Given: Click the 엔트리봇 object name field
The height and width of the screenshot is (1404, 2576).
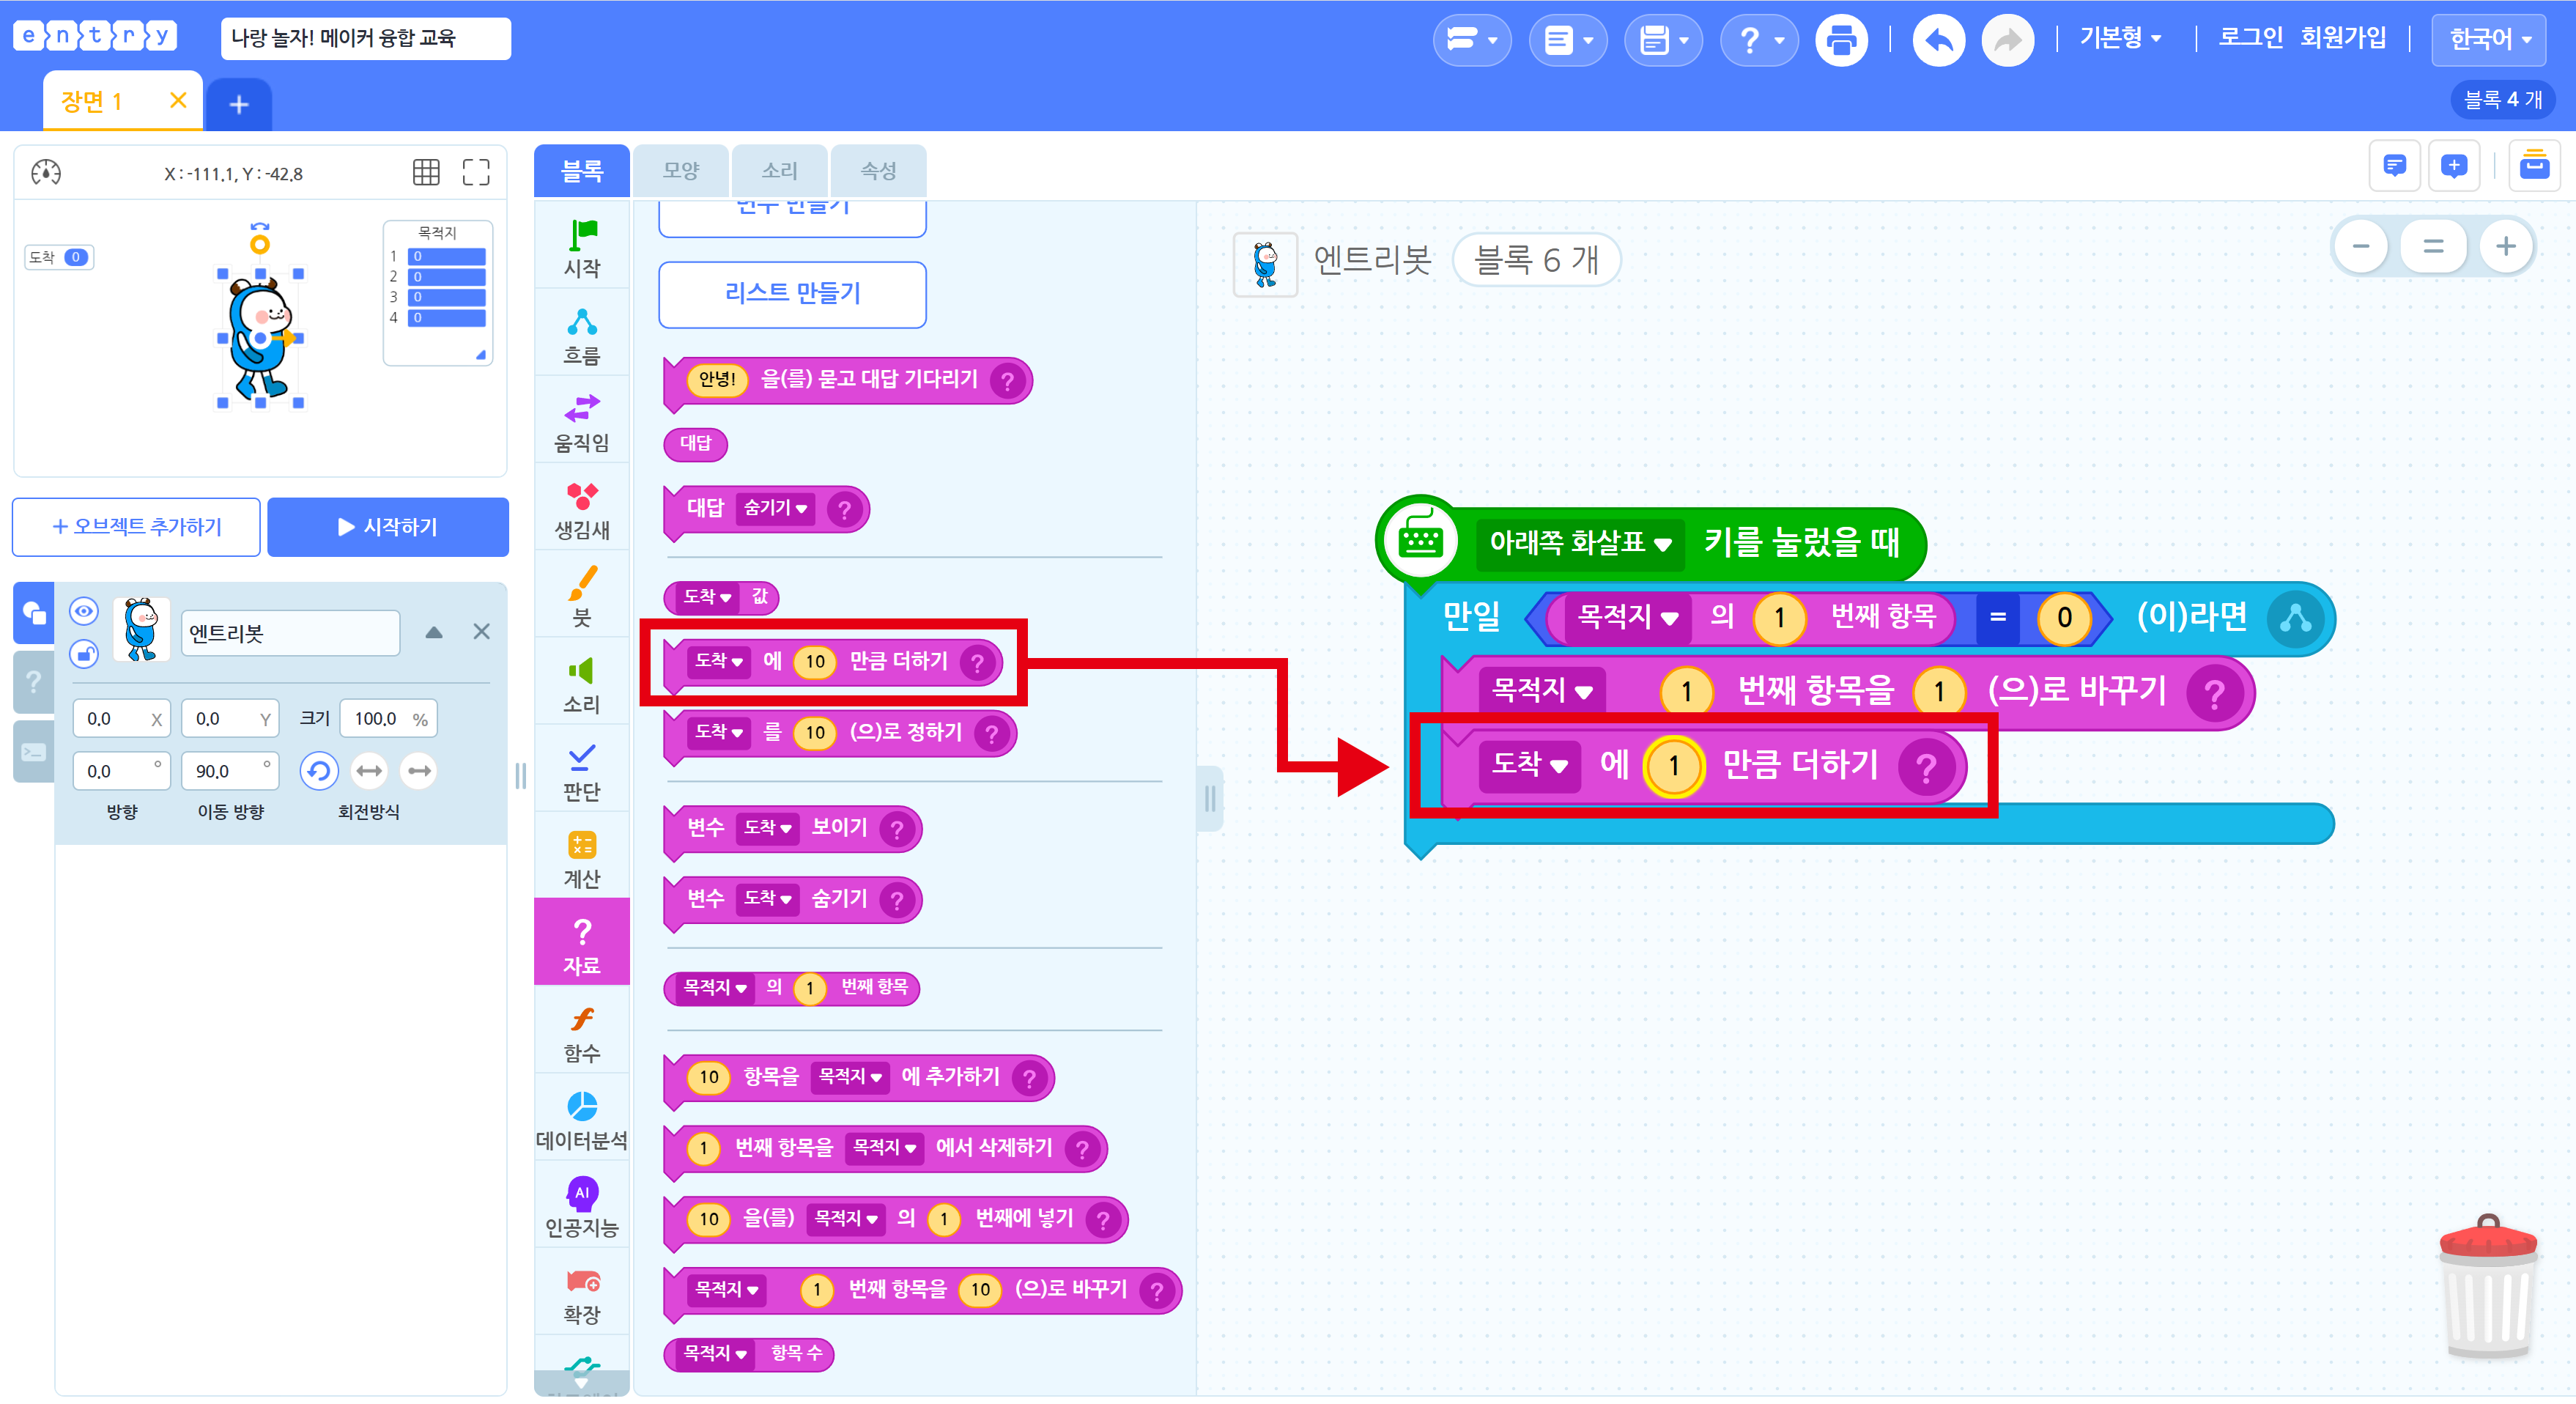Looking at the screenshot, I should point(290,633).
